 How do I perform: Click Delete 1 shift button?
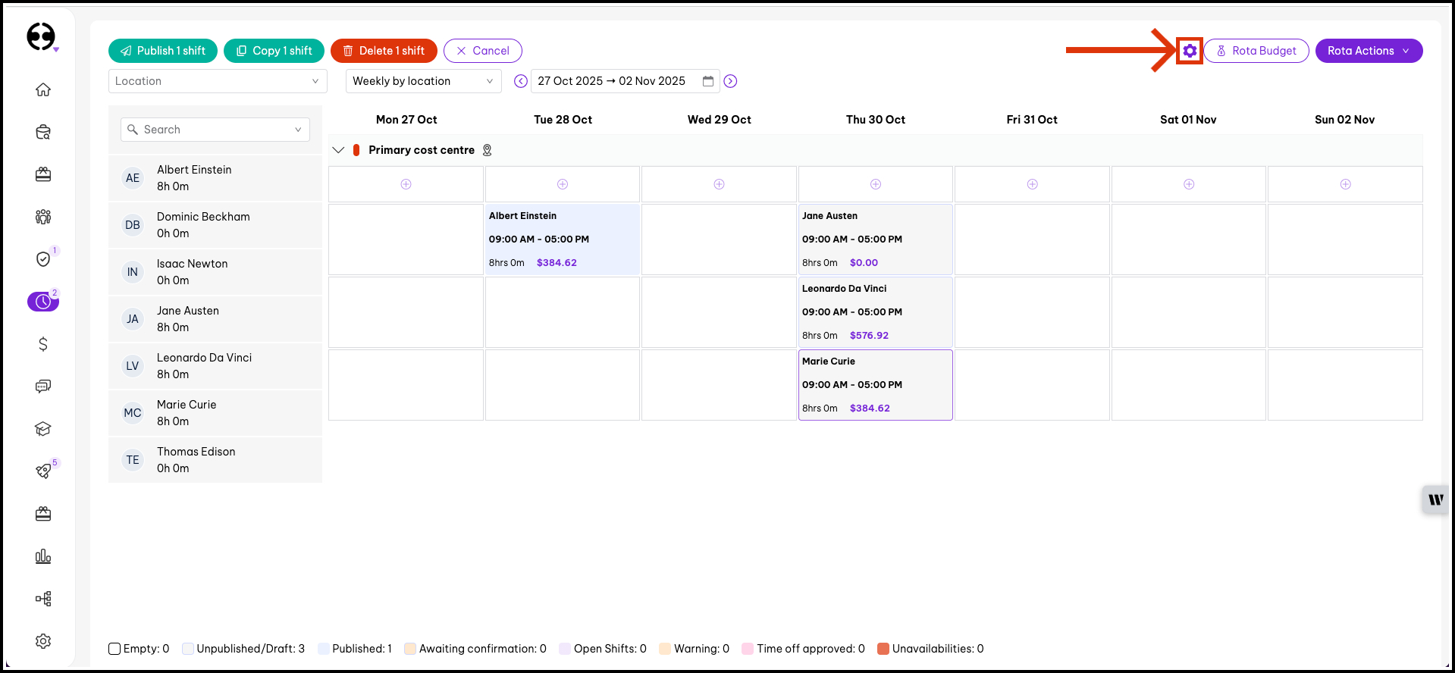384,51
